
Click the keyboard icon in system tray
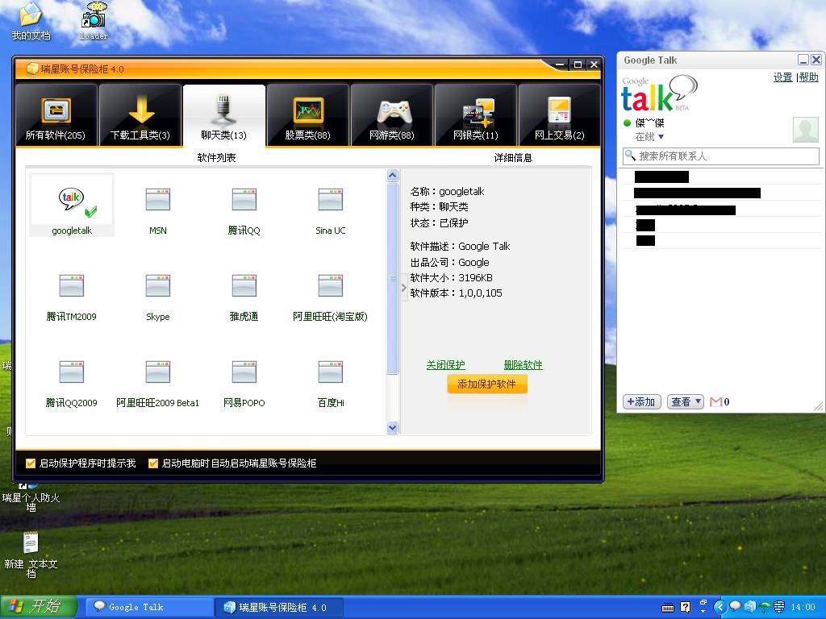coord(668,608)
